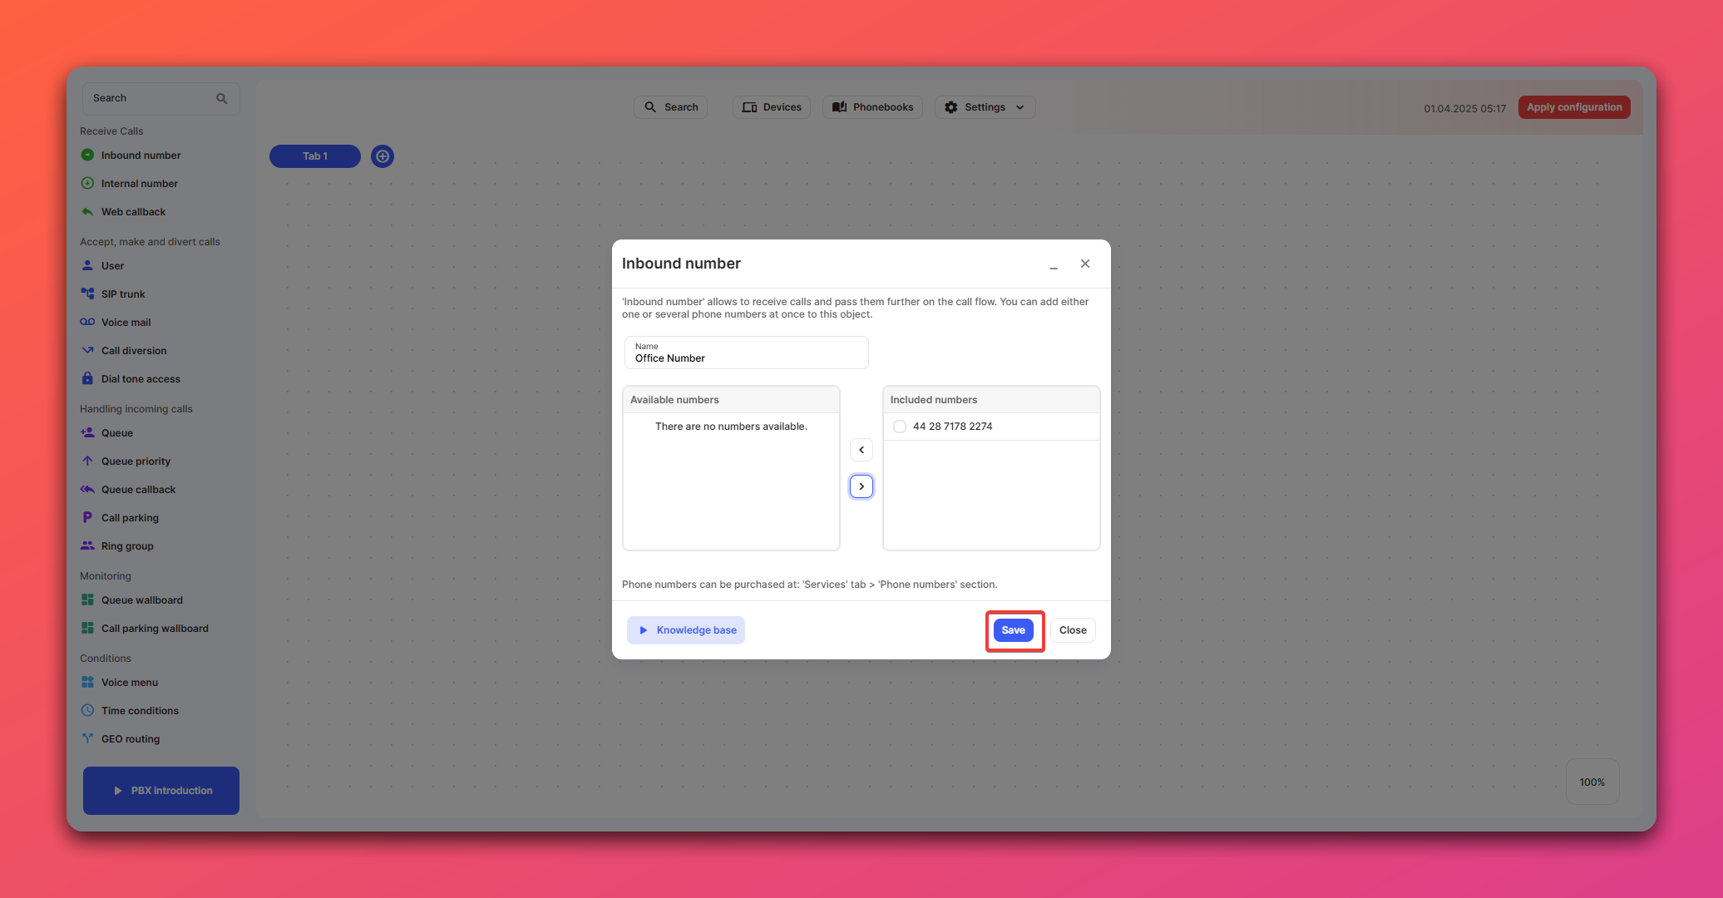The image size is (1723, 898).
Task: Select Time conditions label in sidebar
Action: click(140, 711)
